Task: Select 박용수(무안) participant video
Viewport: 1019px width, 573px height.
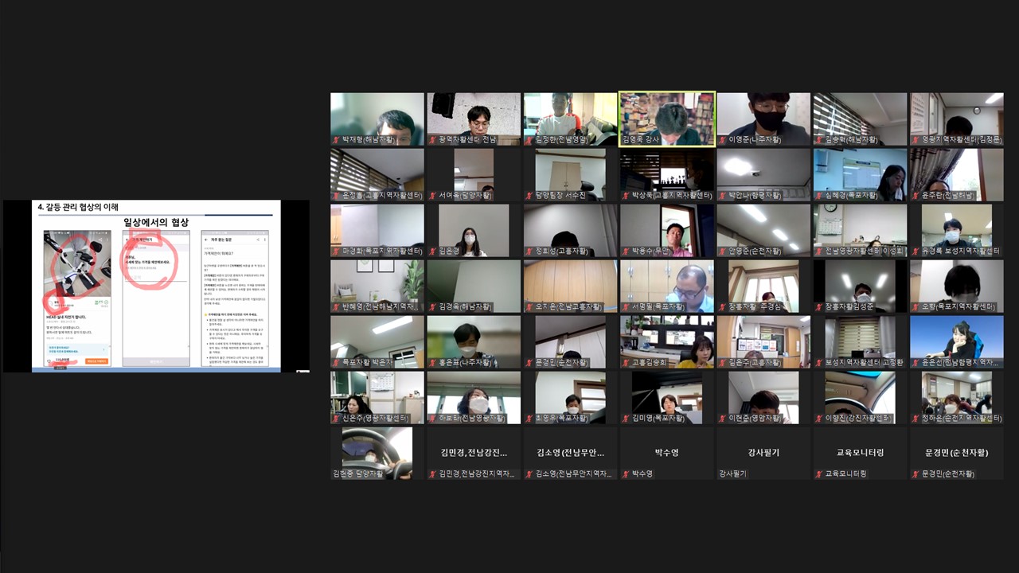Action: (x=666, y=230)
